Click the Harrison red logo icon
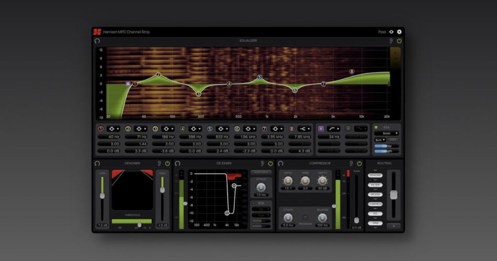Viewport: 497px width, 261px height. point(97,32)
